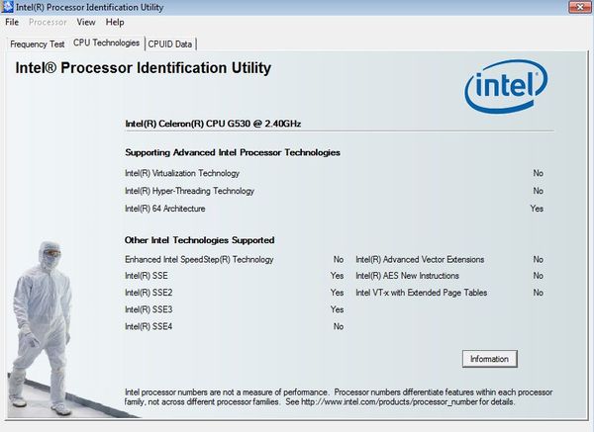Click the window title text
594x432 pixels.
click(x=90, y=7)
